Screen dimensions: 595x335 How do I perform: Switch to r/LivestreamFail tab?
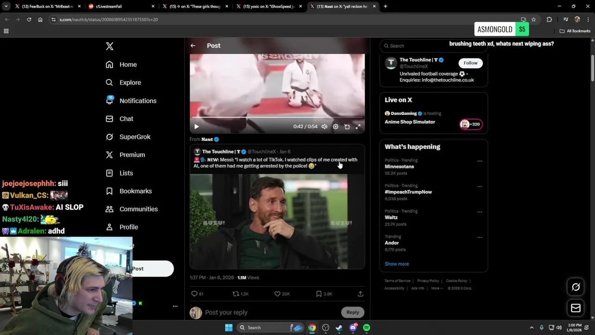click(x=122, y=7)
